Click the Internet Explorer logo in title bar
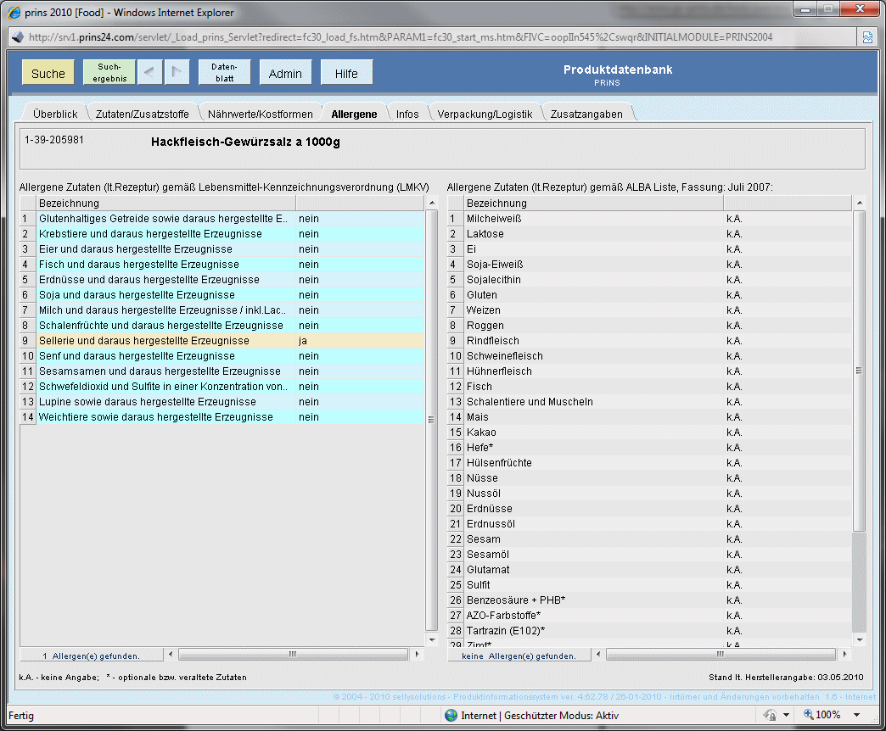Viewport: 886px width, 731px height. click(14, 13)
